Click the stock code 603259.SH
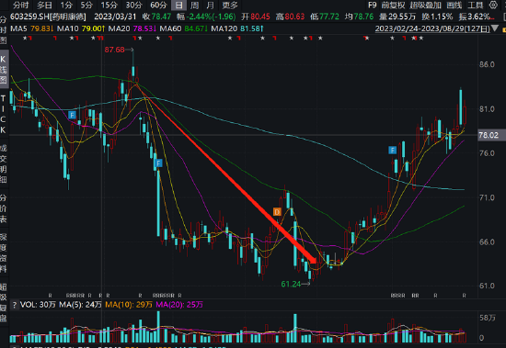 (29, 17)
